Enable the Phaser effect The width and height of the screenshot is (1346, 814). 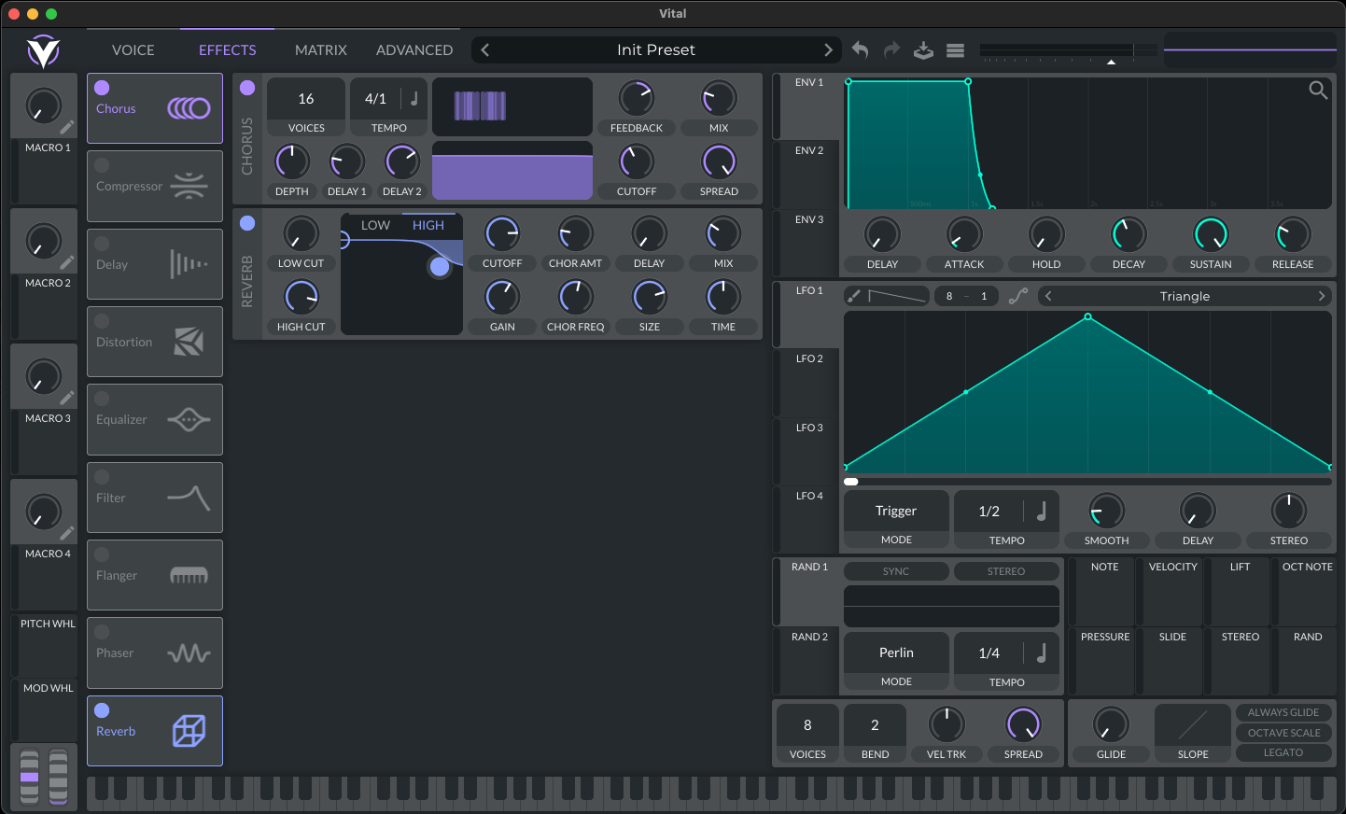click(102, 632)
